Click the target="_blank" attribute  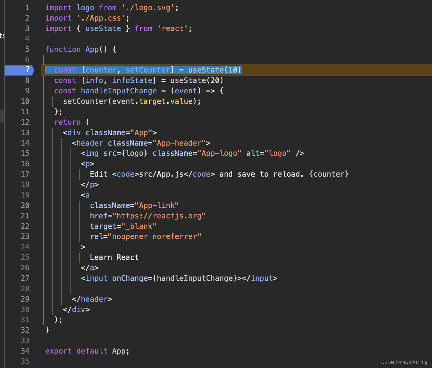click(x=123, y=226)
